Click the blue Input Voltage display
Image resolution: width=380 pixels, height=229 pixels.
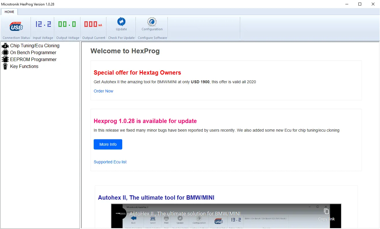pos(43,24)
